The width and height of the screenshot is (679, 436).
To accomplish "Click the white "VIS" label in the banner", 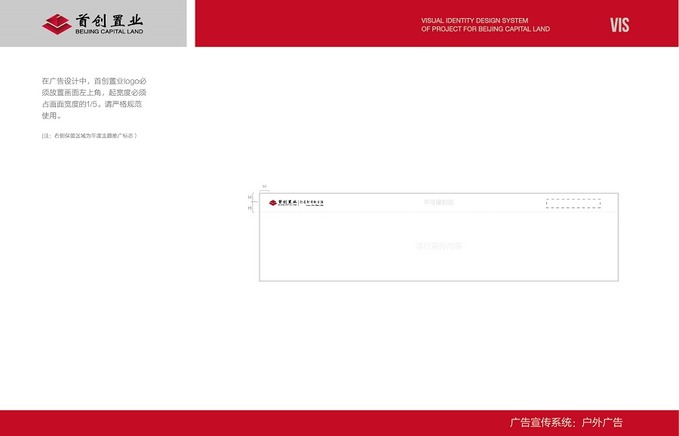I will click(619, 25).
